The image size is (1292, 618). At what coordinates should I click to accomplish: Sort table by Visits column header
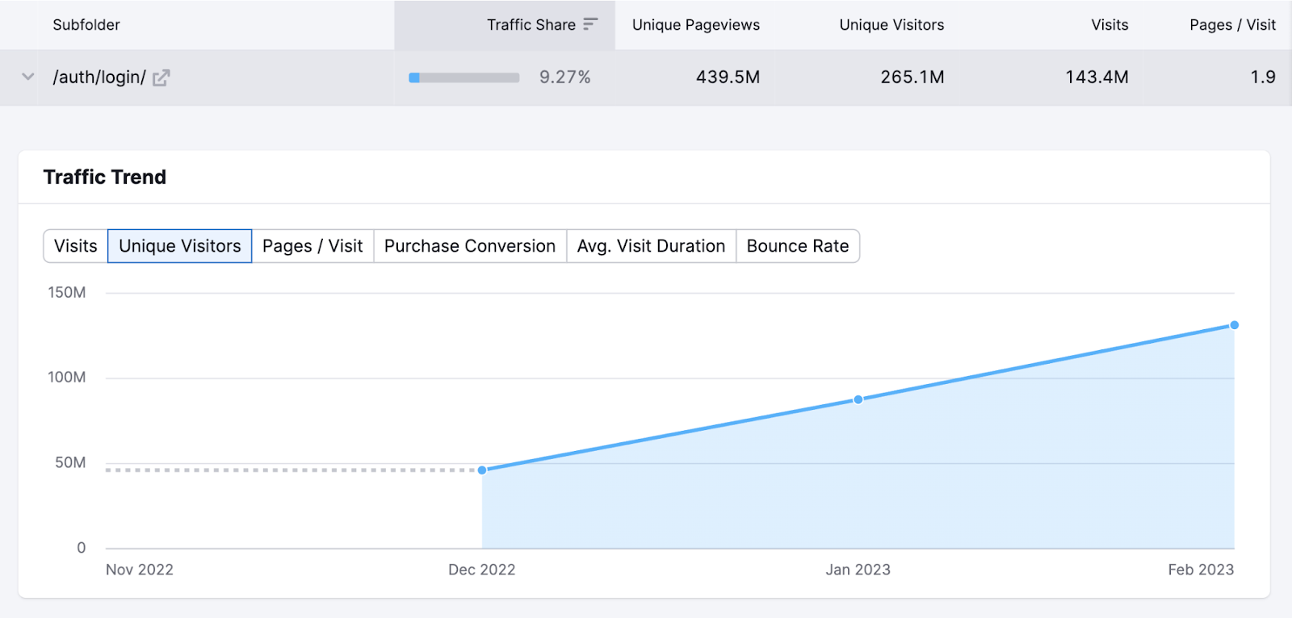click(1110, 25)
